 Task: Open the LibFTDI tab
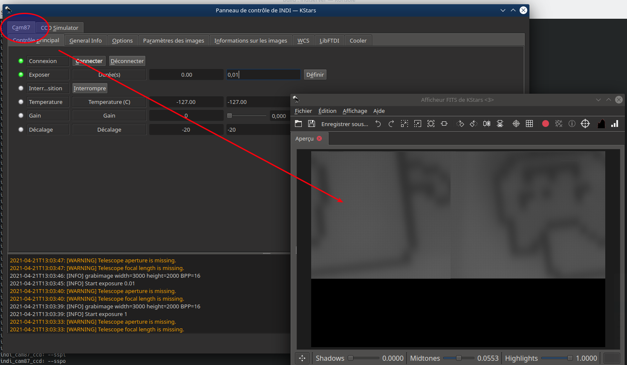coord(329,40)
